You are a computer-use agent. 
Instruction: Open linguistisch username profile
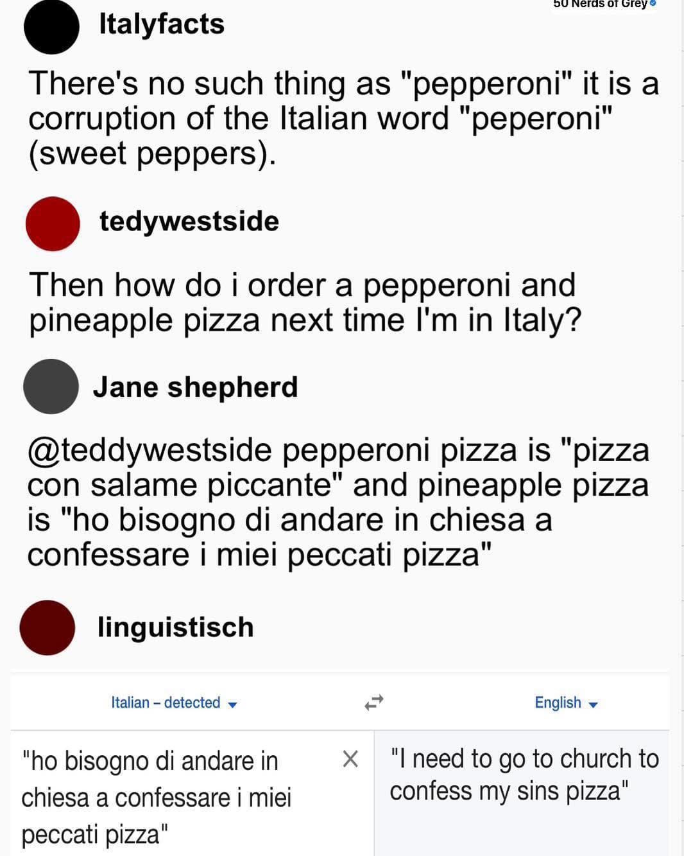[175, 627]
